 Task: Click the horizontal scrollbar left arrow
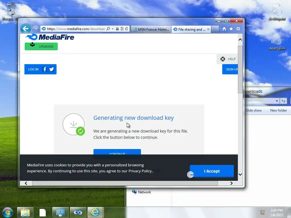[26, 183]
